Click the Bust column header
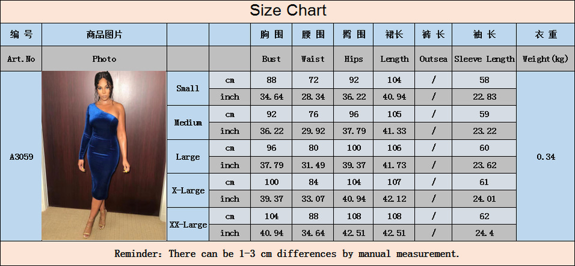This screenshot has height=266, width=575. (271, 59)
